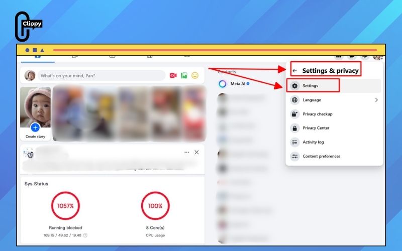Viewport: 402px width, 251px height.
Task: Click the live video camera icon
Action: pos(173,76)
